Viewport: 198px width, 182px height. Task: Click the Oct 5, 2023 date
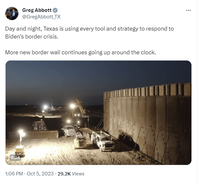[40, 174]
